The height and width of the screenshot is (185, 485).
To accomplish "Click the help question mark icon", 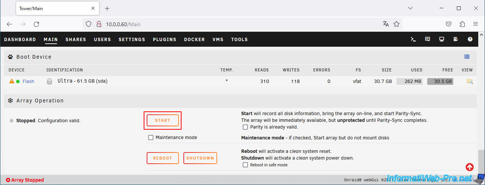I will tap(470, 39).
